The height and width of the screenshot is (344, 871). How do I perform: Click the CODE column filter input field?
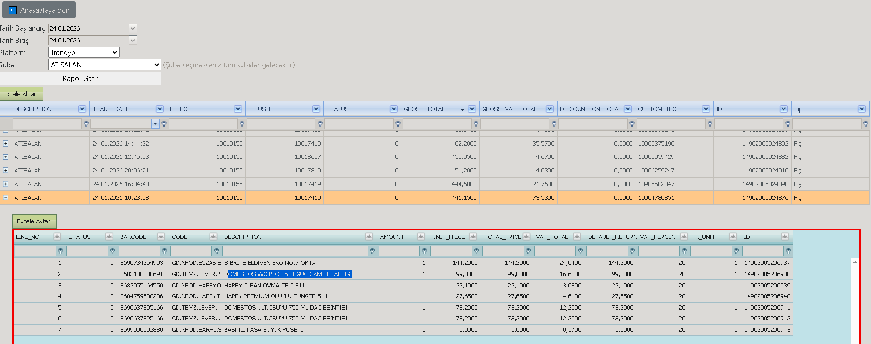click(x=191, y=251)
